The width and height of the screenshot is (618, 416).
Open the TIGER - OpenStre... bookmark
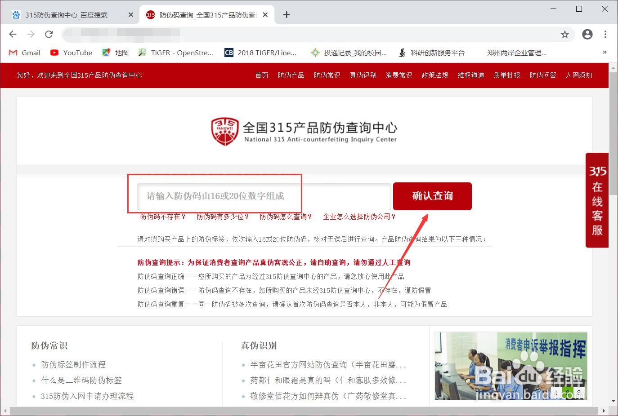(175, 53)
